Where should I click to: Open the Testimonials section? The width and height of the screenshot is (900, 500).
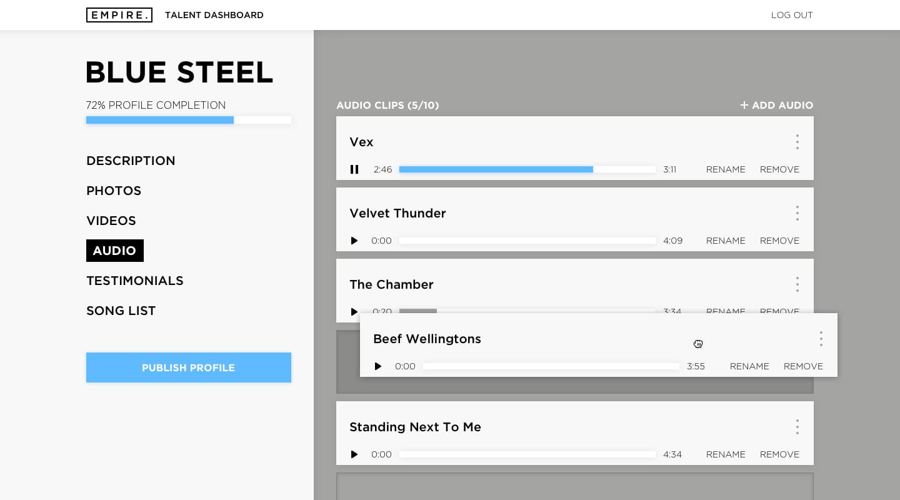click(x=135, y=281)
